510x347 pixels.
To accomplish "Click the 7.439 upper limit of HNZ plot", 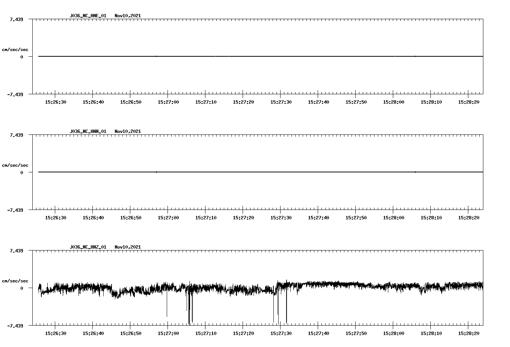I will point(17,250).
